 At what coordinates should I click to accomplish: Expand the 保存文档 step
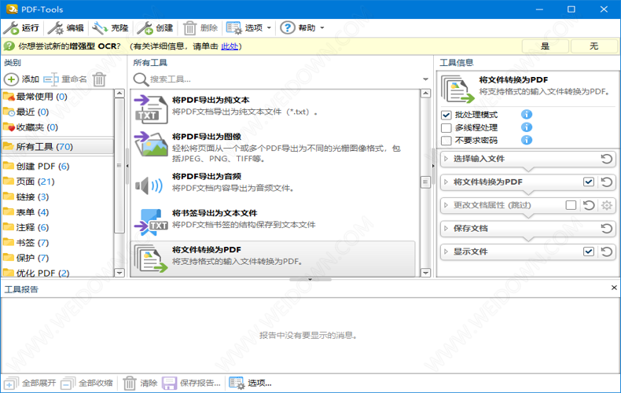(446, 229)
